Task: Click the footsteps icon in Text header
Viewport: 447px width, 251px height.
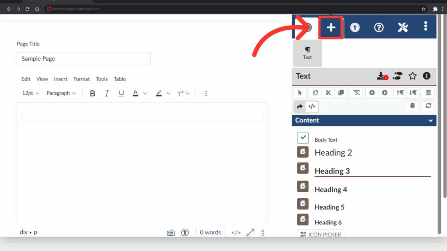Action: [397, 76]
